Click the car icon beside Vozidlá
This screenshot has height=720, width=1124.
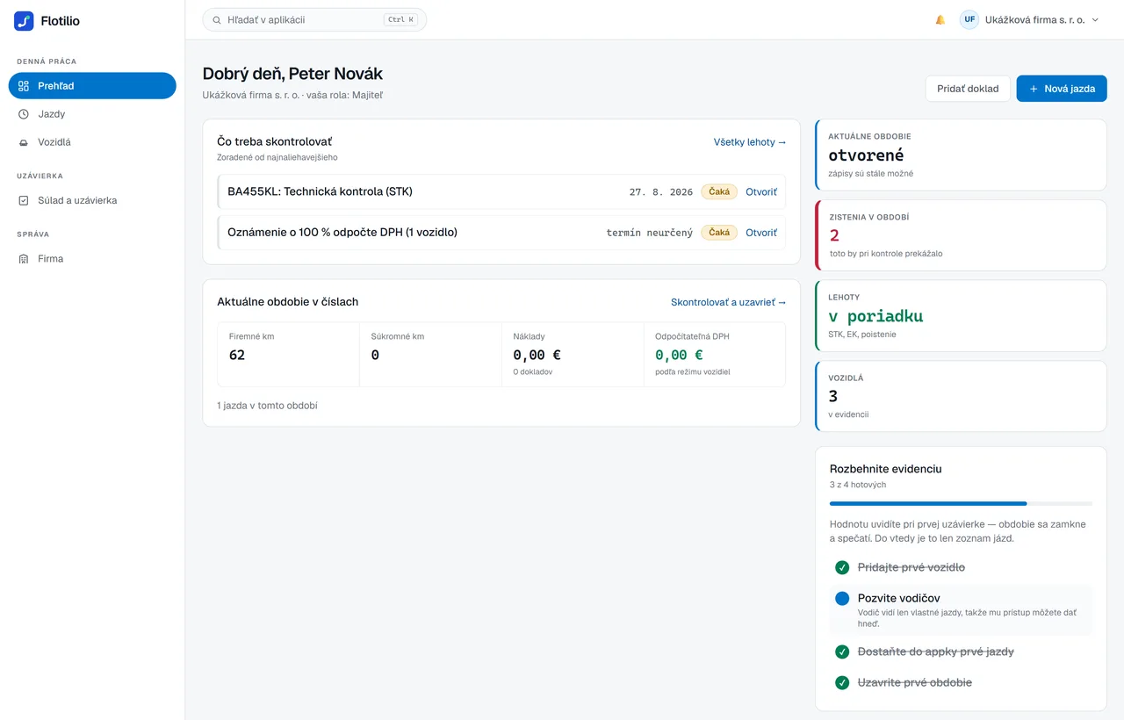(x=24, y=142)
